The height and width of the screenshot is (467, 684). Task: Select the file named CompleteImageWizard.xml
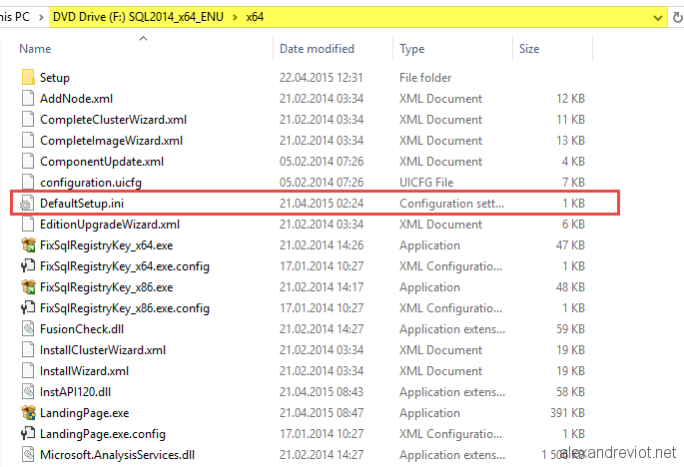pyautogui.click(x=111, y=141)
